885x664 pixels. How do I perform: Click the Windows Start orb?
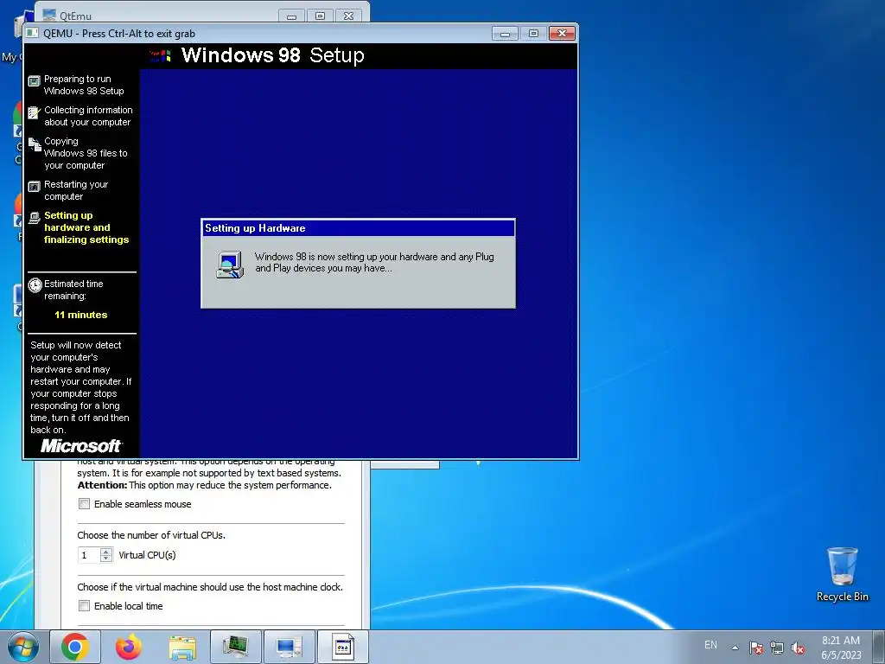click(22, 647)
